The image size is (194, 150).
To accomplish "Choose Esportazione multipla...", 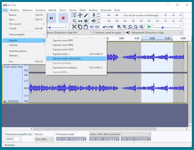I will 76,68.
